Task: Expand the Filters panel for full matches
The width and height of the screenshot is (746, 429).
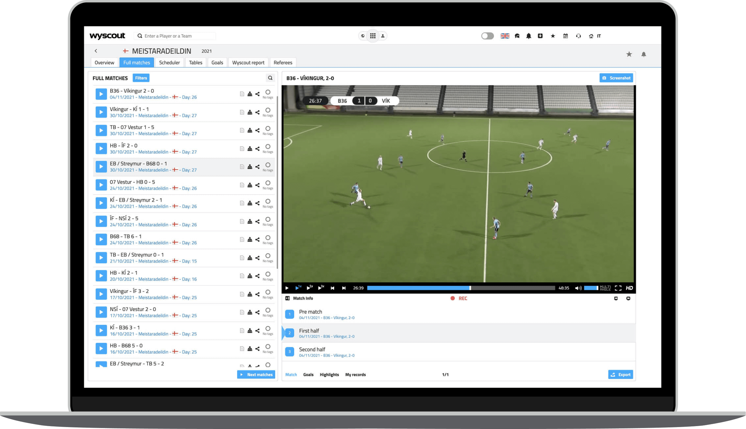Action: click(x=141, y=78)
